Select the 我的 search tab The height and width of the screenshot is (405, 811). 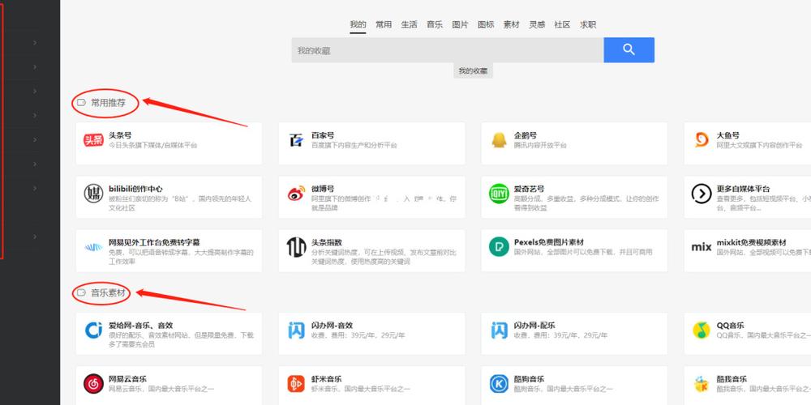[x=358, y=24]
